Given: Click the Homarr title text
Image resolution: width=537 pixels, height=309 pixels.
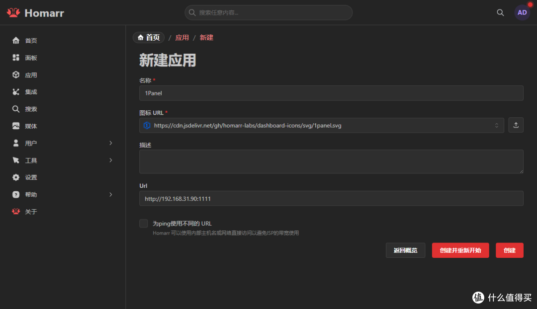Looking at the screenshot, I should [44, 13].
